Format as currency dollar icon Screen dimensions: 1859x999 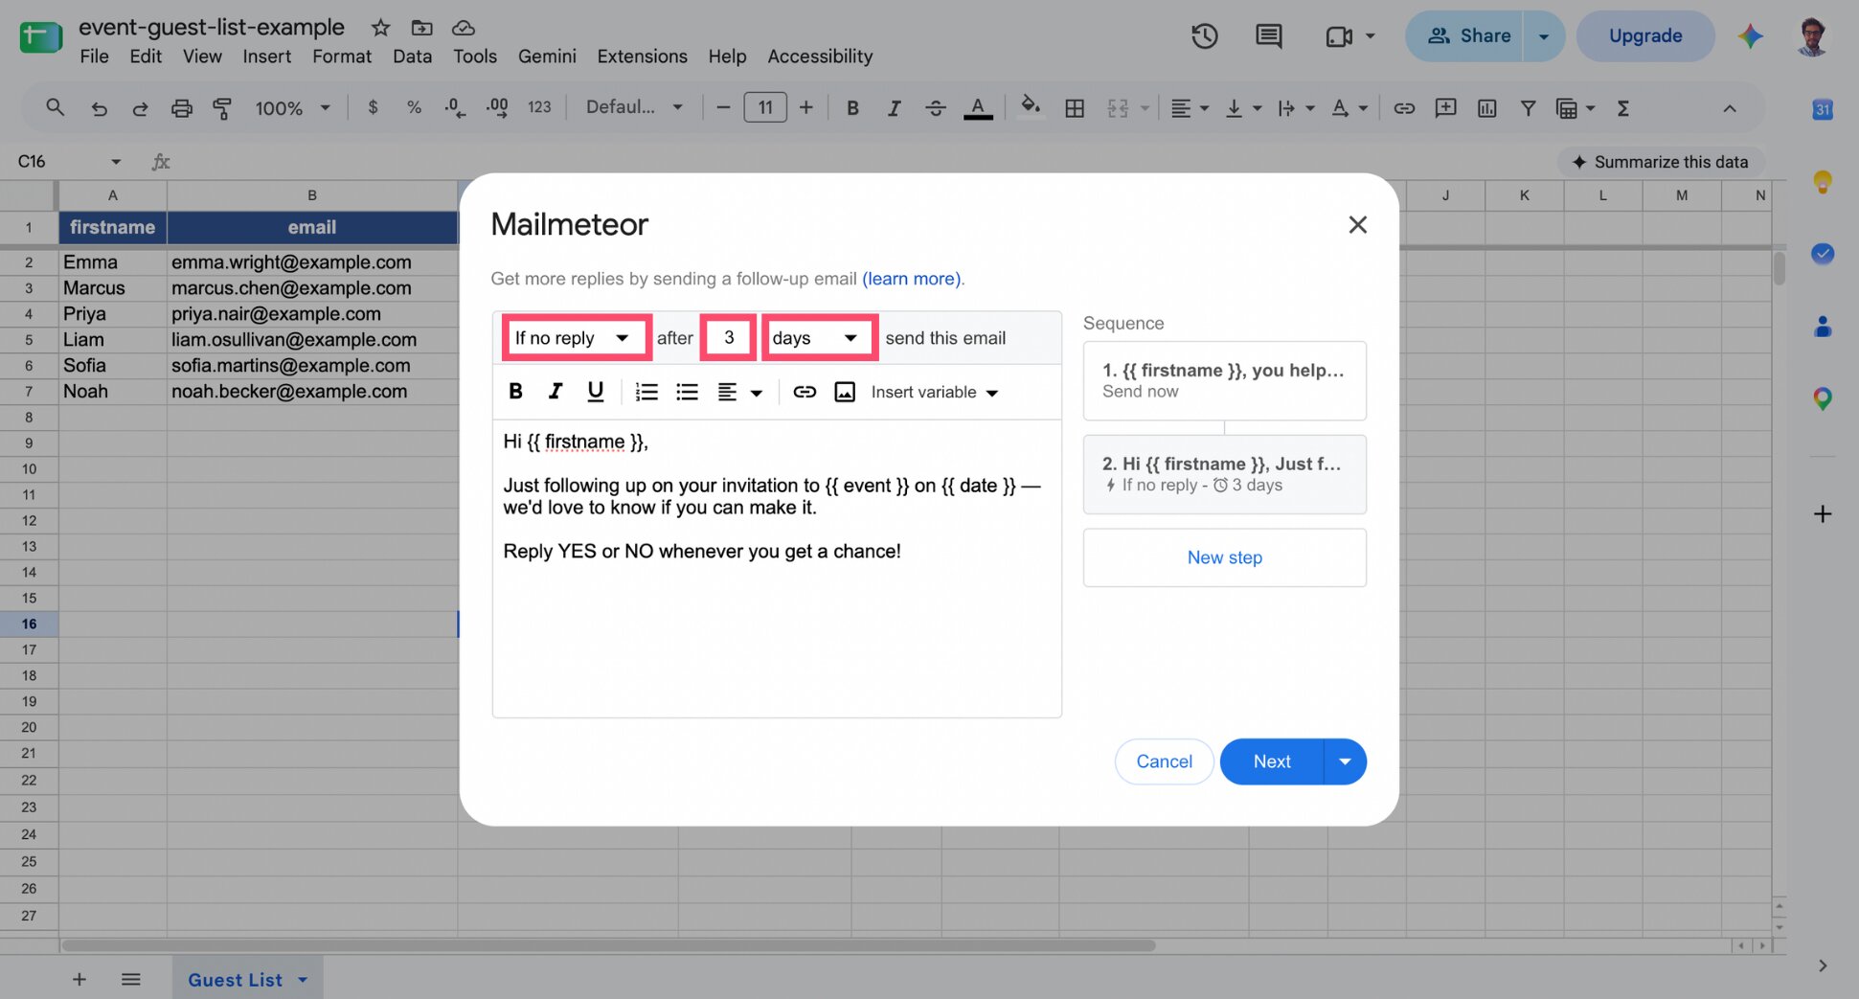coord(373,107)
